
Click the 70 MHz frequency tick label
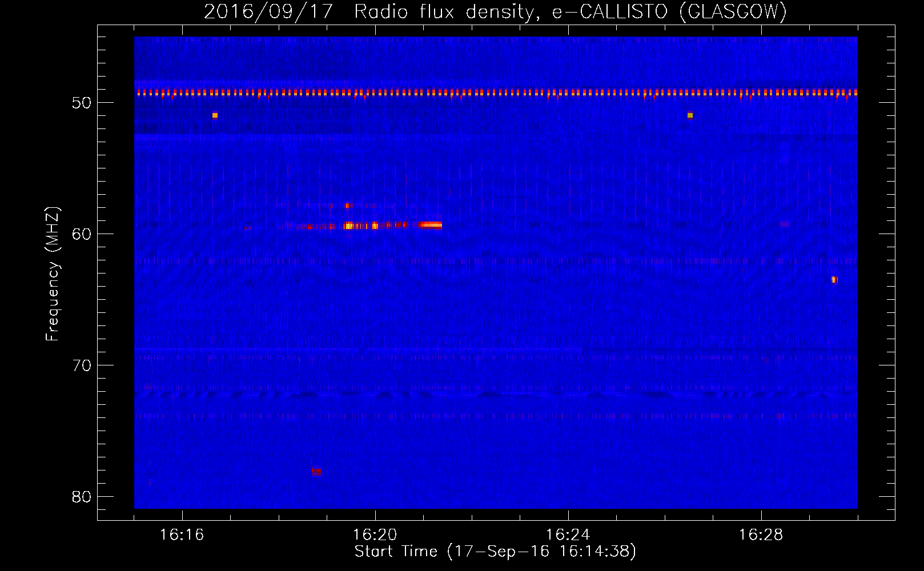tap(82, 365)
